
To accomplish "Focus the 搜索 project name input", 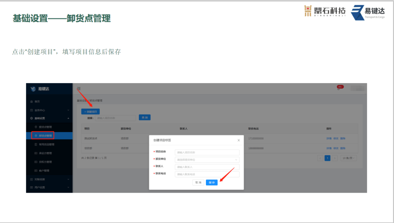I will [x=115, y=118].
